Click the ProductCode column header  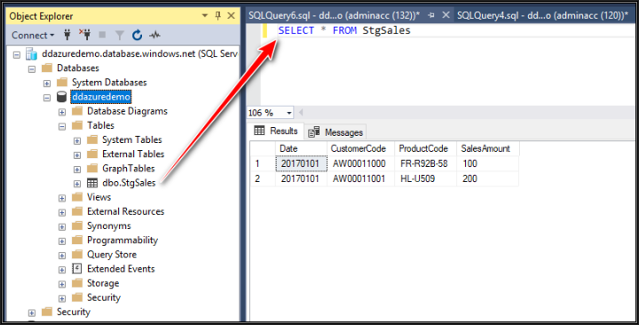point(425,149)
